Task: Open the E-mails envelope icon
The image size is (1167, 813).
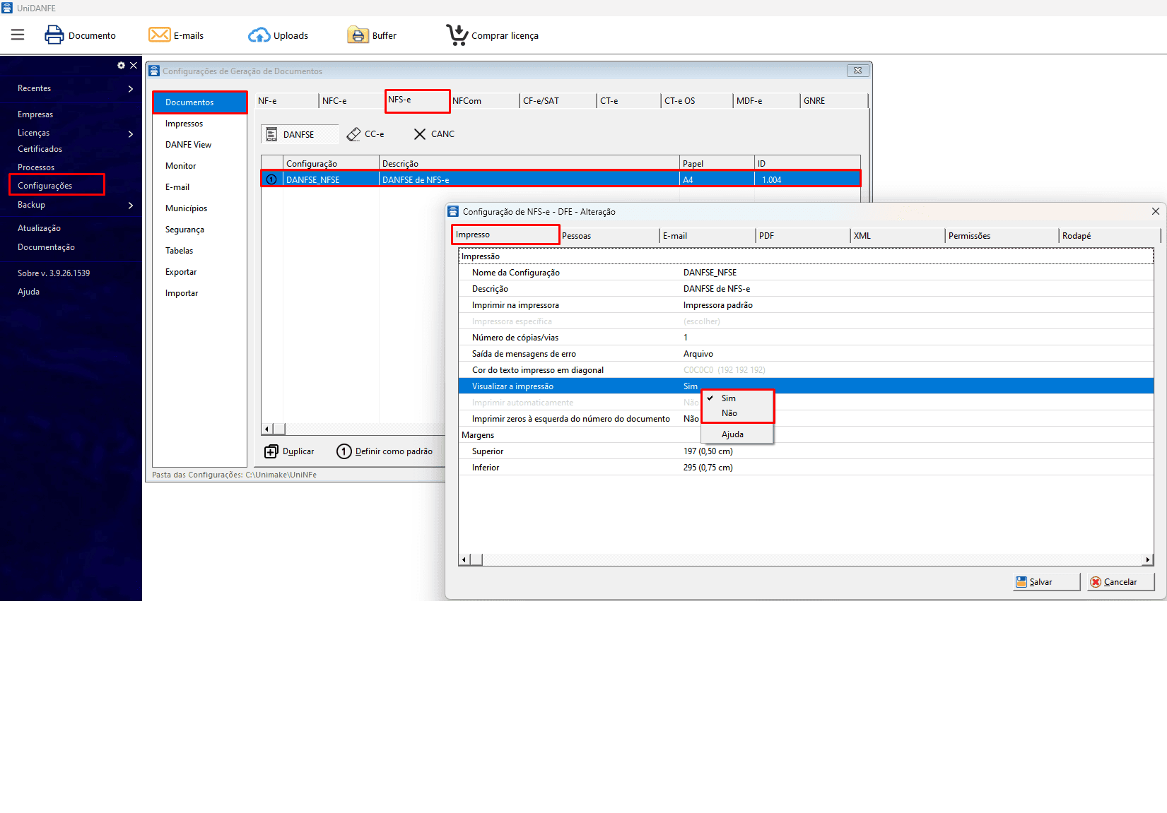Action: coord(159,35)
